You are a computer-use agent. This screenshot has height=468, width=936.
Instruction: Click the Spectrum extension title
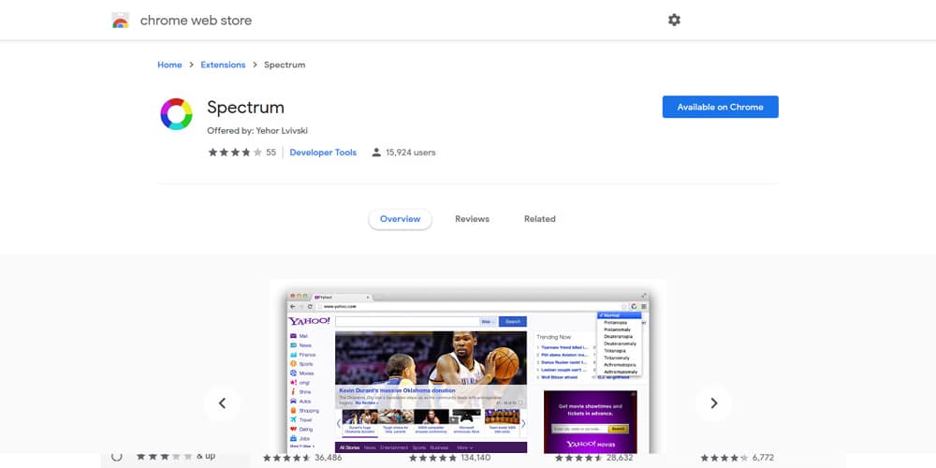click(245, 108)
